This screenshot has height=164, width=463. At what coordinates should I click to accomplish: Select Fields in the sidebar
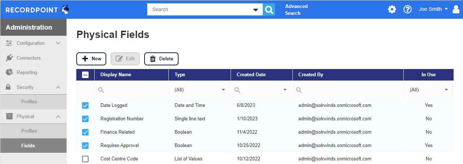click(28, 146)
